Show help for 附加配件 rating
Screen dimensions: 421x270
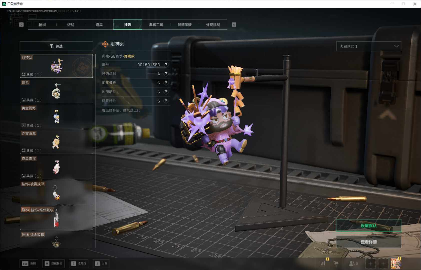pos(166,92)
